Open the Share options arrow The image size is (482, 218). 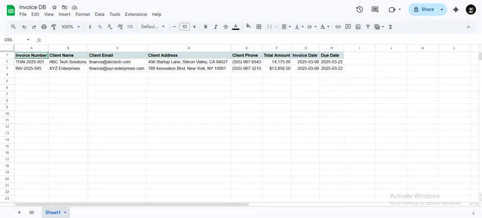click(442, 10)
